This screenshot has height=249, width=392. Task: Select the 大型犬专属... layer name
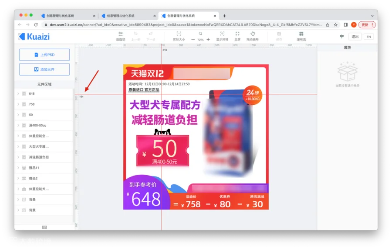(39, 146)
